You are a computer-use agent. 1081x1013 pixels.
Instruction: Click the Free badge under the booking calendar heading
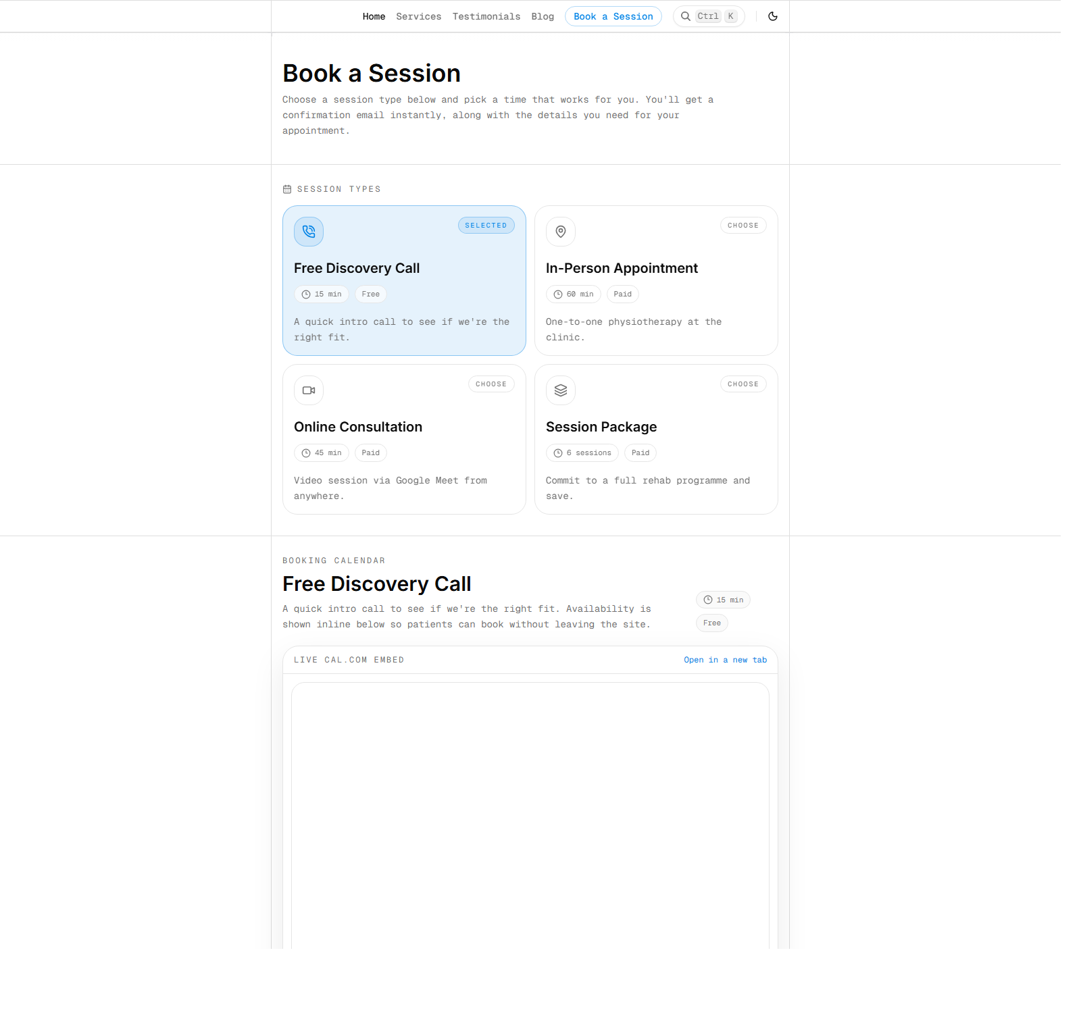(711, 623)
